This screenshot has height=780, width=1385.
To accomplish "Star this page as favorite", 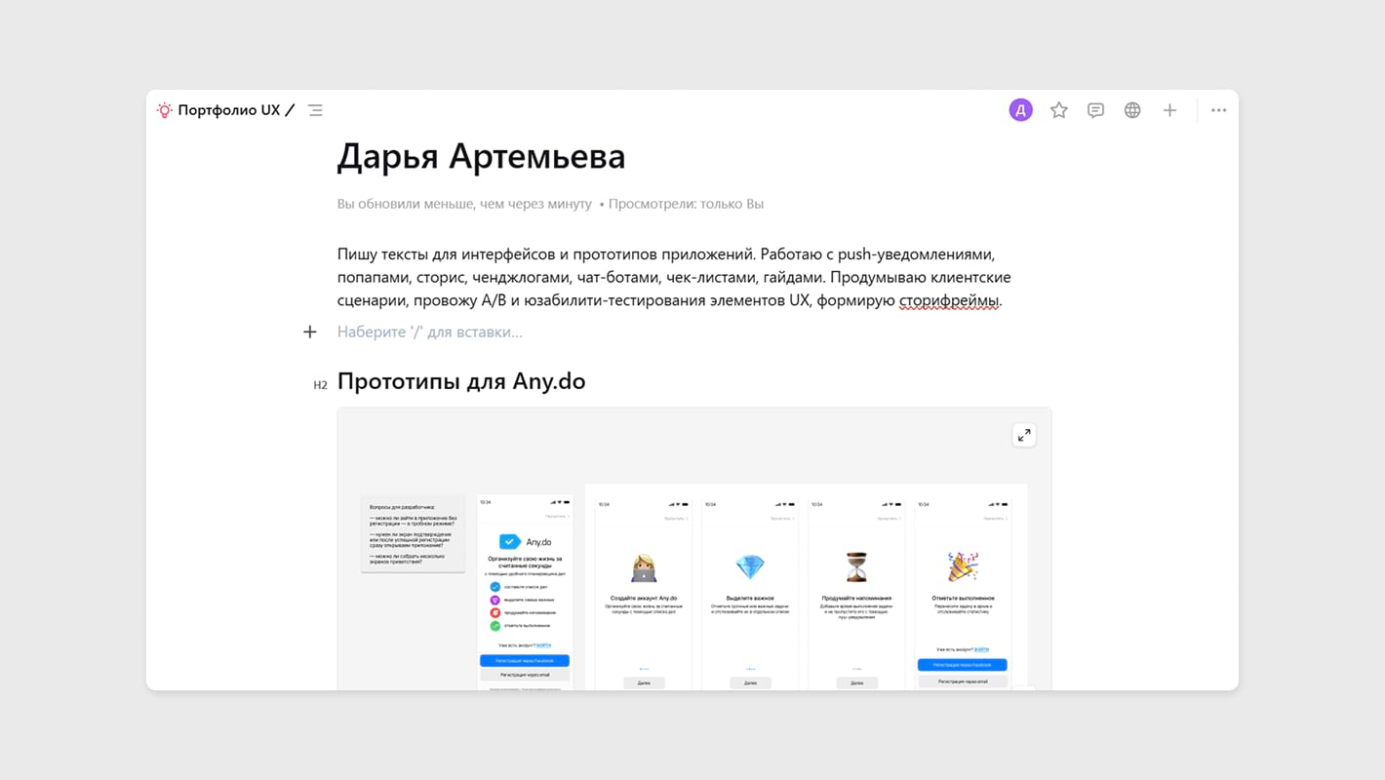I will click(x=1058, y=110).
